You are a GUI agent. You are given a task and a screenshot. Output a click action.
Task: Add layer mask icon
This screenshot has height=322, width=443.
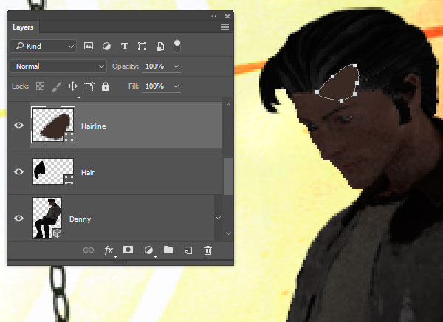pos(128,250)
